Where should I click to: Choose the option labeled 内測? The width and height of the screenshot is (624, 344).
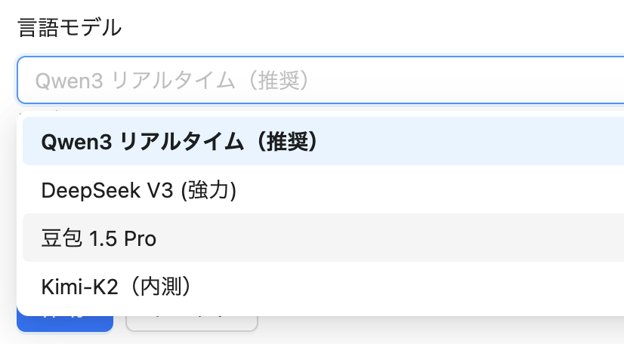click(x=323, y=286)
